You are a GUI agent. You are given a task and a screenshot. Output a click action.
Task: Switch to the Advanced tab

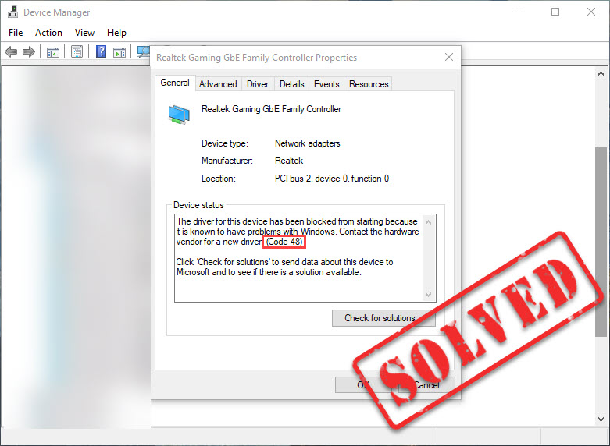[218, 84]
